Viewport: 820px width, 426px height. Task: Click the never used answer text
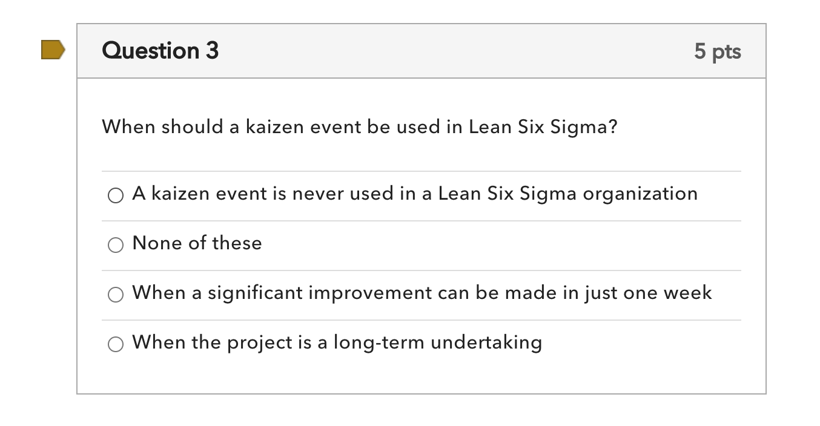[415, 194]
